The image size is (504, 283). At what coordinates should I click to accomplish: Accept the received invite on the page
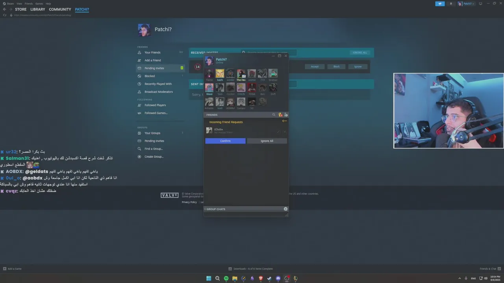click(x=315, y=66)
